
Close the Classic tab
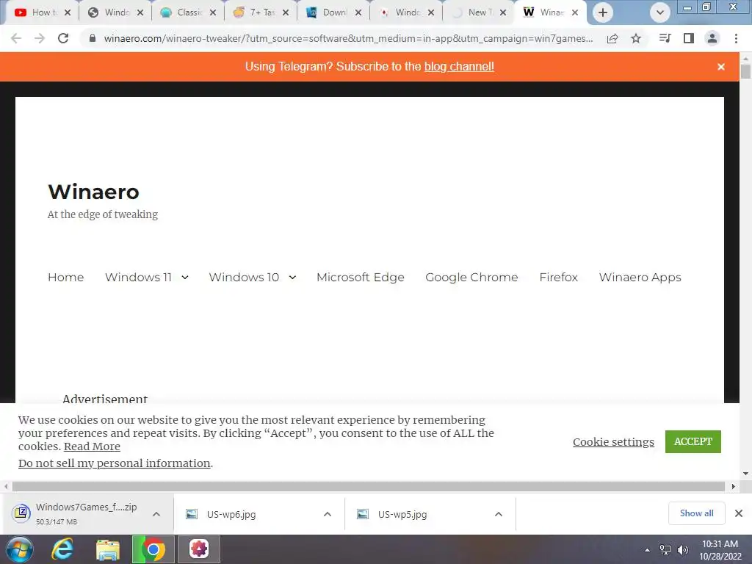tap(213, 12)
